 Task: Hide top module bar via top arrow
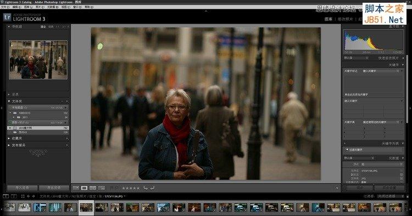pos(206,11)
